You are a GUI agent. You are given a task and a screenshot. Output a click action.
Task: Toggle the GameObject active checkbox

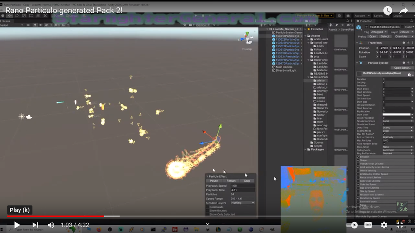(366, 27)
